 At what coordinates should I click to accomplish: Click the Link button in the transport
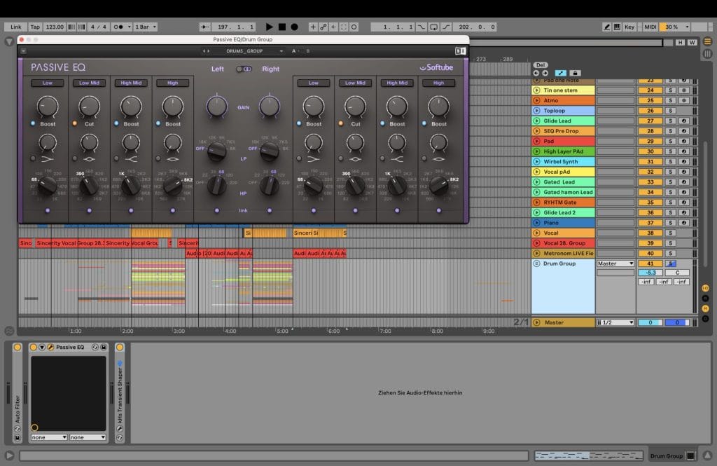click(x=16, y=27)
